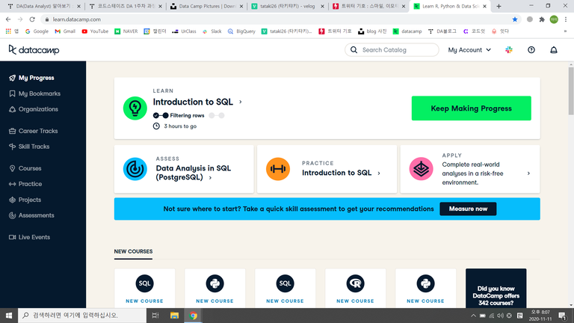Click the Filtering rows chapter progress indicator
This screenshot has height=323, width=574.
click(188, 115)
